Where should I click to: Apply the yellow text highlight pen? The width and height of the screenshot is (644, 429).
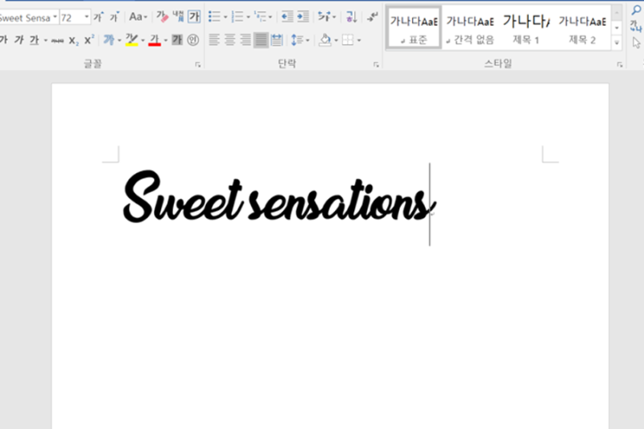pyautogui.click(x=131, y=39)
